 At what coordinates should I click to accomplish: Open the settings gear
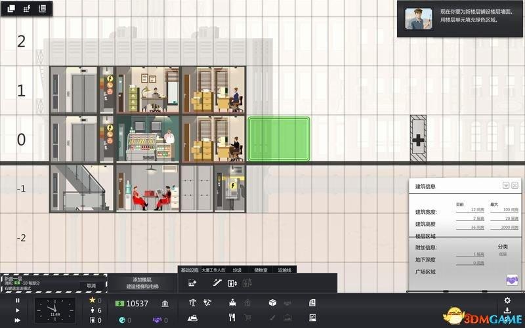(x=507, y=300)
